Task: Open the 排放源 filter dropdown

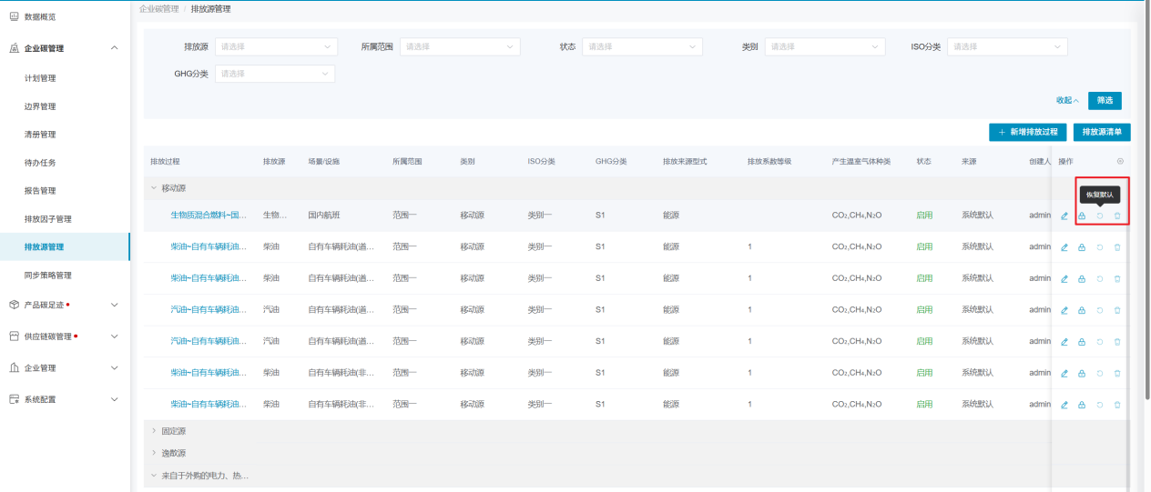Action: [276, 46]
